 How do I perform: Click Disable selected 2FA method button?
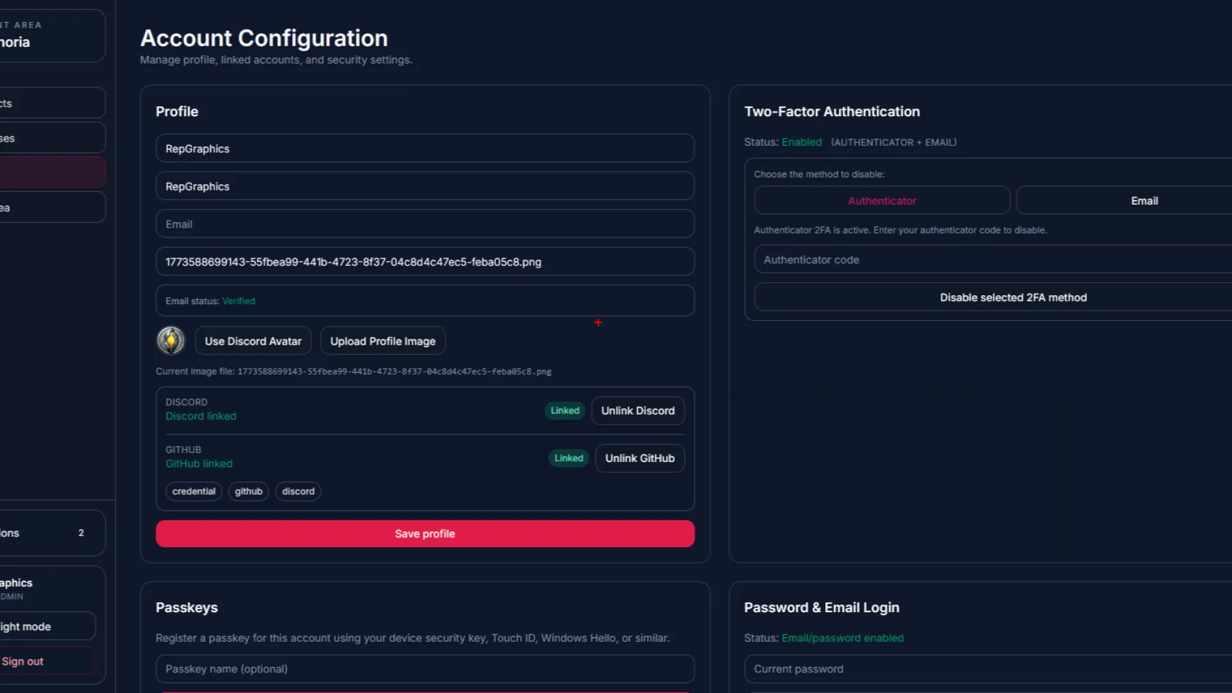pos(1013,298)
